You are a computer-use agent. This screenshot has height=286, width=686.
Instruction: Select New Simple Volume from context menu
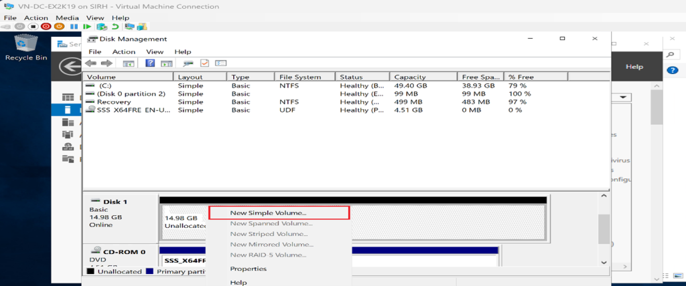click(268, 213)
